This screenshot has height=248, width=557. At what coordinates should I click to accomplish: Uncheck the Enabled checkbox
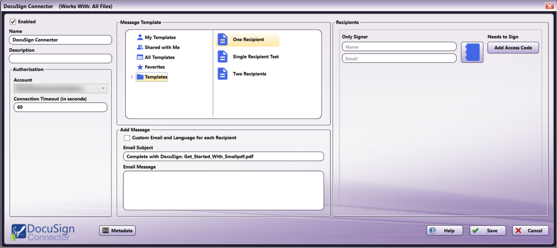pos(13,21)
